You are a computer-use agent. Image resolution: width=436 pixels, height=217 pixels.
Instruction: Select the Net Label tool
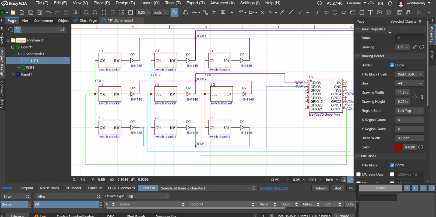(223, 13)
